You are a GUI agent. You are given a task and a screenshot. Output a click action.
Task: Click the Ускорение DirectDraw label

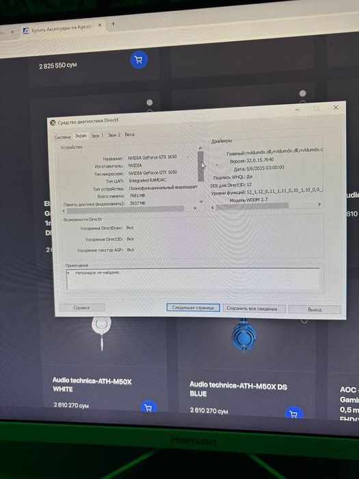click(x=101, y=228)
